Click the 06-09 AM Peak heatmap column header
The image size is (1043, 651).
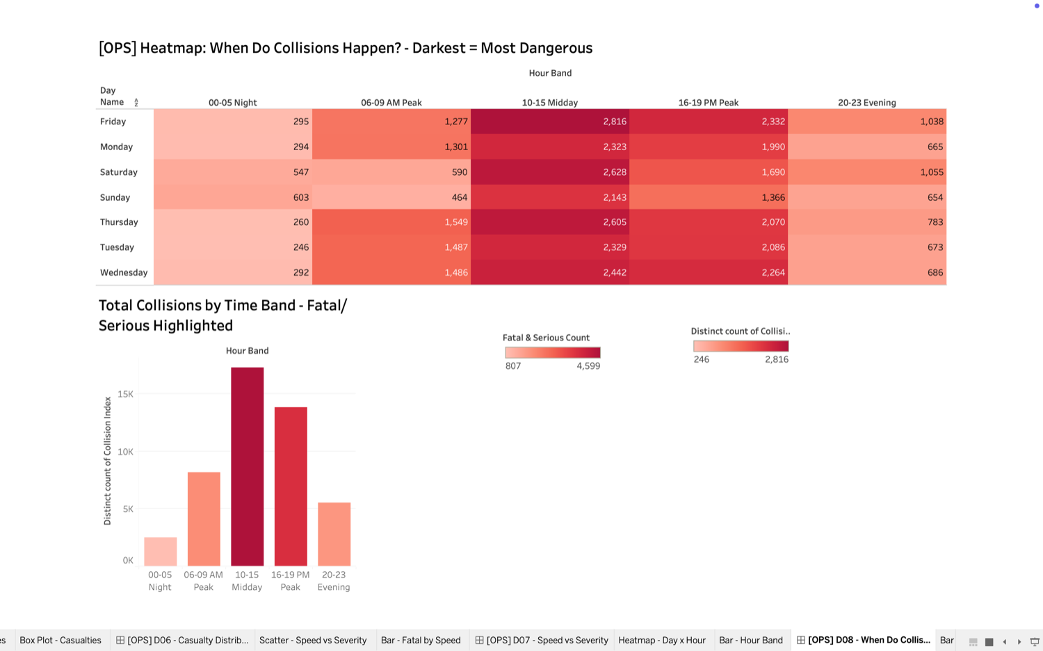click(391, 102)
